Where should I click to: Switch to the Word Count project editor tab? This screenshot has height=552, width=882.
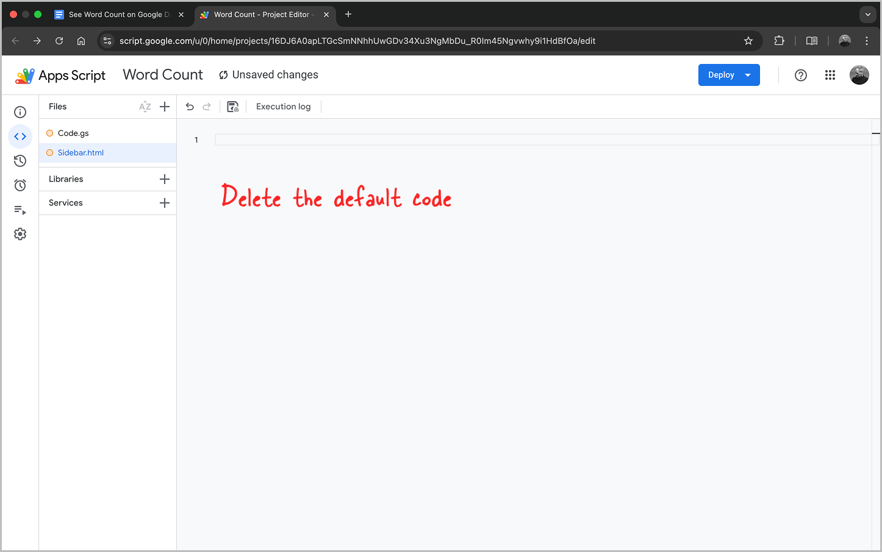[x=262, y=14]
